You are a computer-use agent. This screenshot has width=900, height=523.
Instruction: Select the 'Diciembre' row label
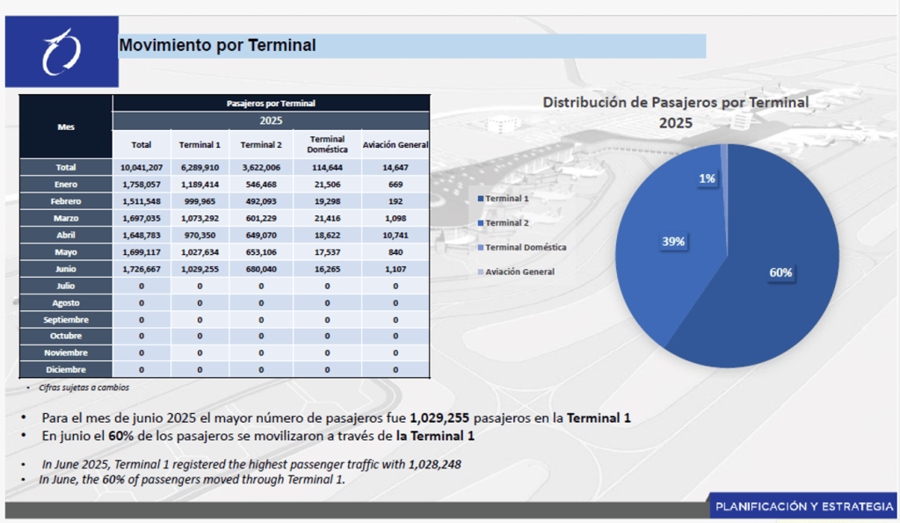click(x=66, y=370)
